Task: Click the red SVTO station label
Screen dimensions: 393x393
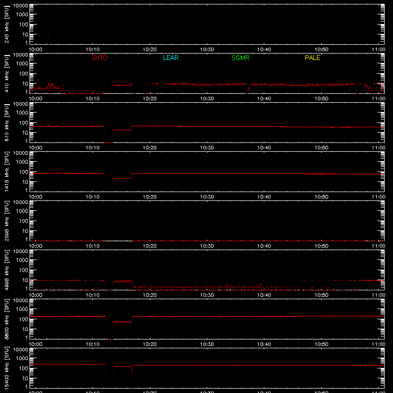Action: (100, 57)
